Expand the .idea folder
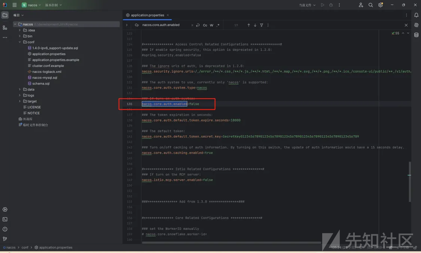 pos(19,30)
